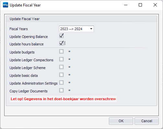This screenshot has height=129, width=163.
Task: Click the asterisk next to Update budgets
Action: (69, 52)
